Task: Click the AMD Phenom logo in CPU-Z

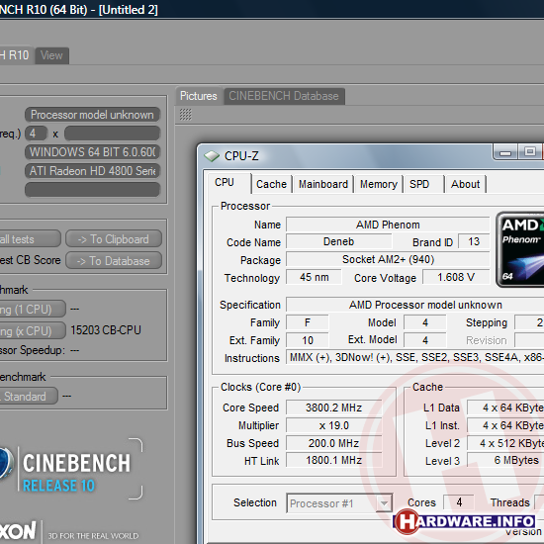Action: click(x=520, y=249)
